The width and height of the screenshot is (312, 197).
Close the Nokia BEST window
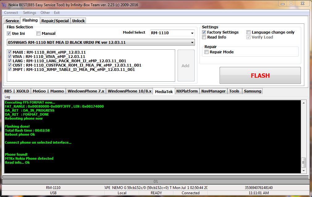click(302, 4)
